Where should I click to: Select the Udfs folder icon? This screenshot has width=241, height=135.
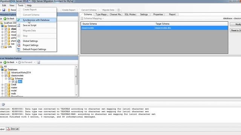pos(5,47)
